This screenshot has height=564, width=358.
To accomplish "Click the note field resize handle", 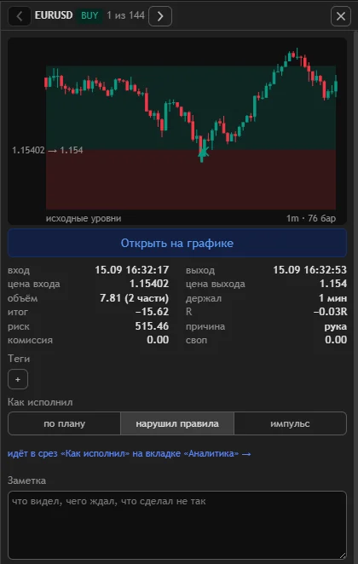I will [x=343, y=555].
